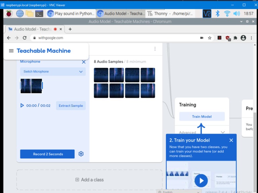Expand the Advanced training options
This screenshot has height=193, width=258.
coord(202,132)
